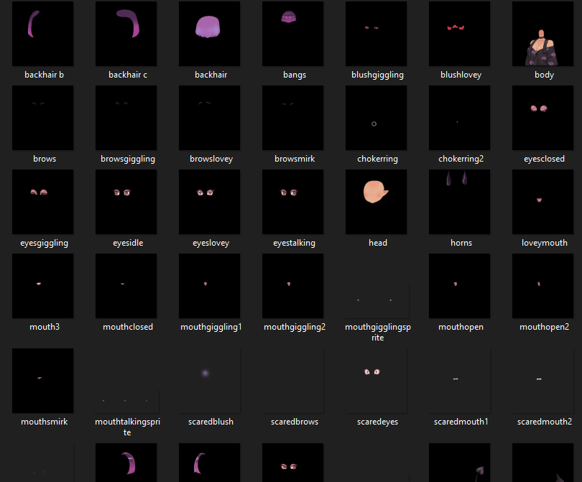
Task: Click the loveymouth file label
Action: 544,243
